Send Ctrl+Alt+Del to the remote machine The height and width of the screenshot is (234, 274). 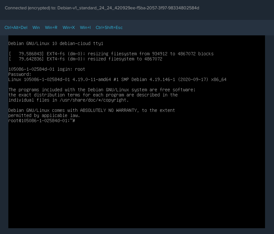16,28
